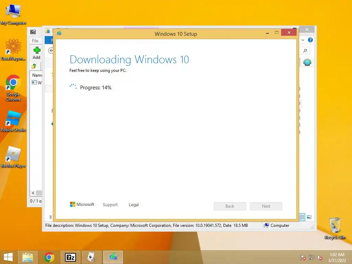Open the network status tray icon
This screenshot has height=264, width=352.
(x=311, y=257)
